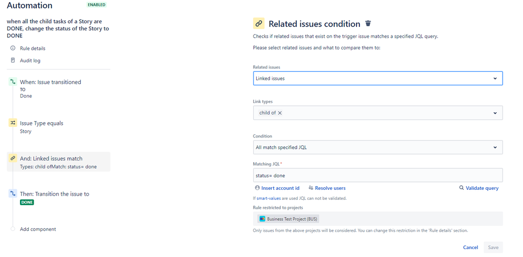The width and height of the screenshot is (523, 257).
Task: Click the Related issues condition link icon
Action: coord(258,24)
